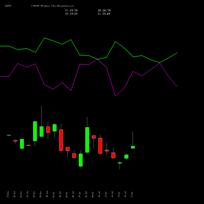
Task: Click the red candlestick for 02 Jul
Action: point(61,140)
